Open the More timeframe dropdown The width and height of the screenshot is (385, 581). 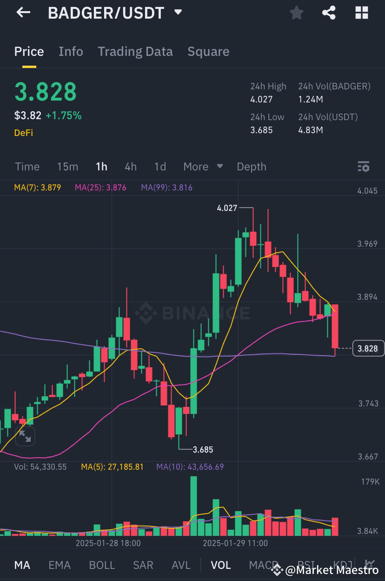click(203, 166)
